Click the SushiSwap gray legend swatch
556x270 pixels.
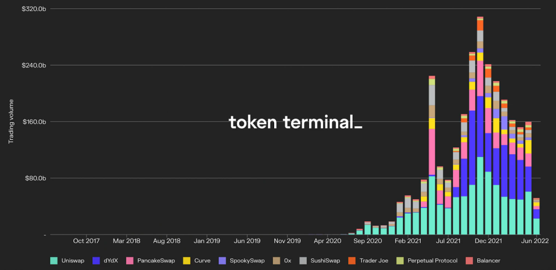302,261
